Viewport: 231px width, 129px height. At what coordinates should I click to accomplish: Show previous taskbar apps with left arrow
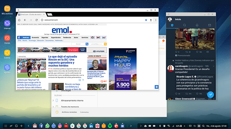pyautogui.click(x=28, y=126)
